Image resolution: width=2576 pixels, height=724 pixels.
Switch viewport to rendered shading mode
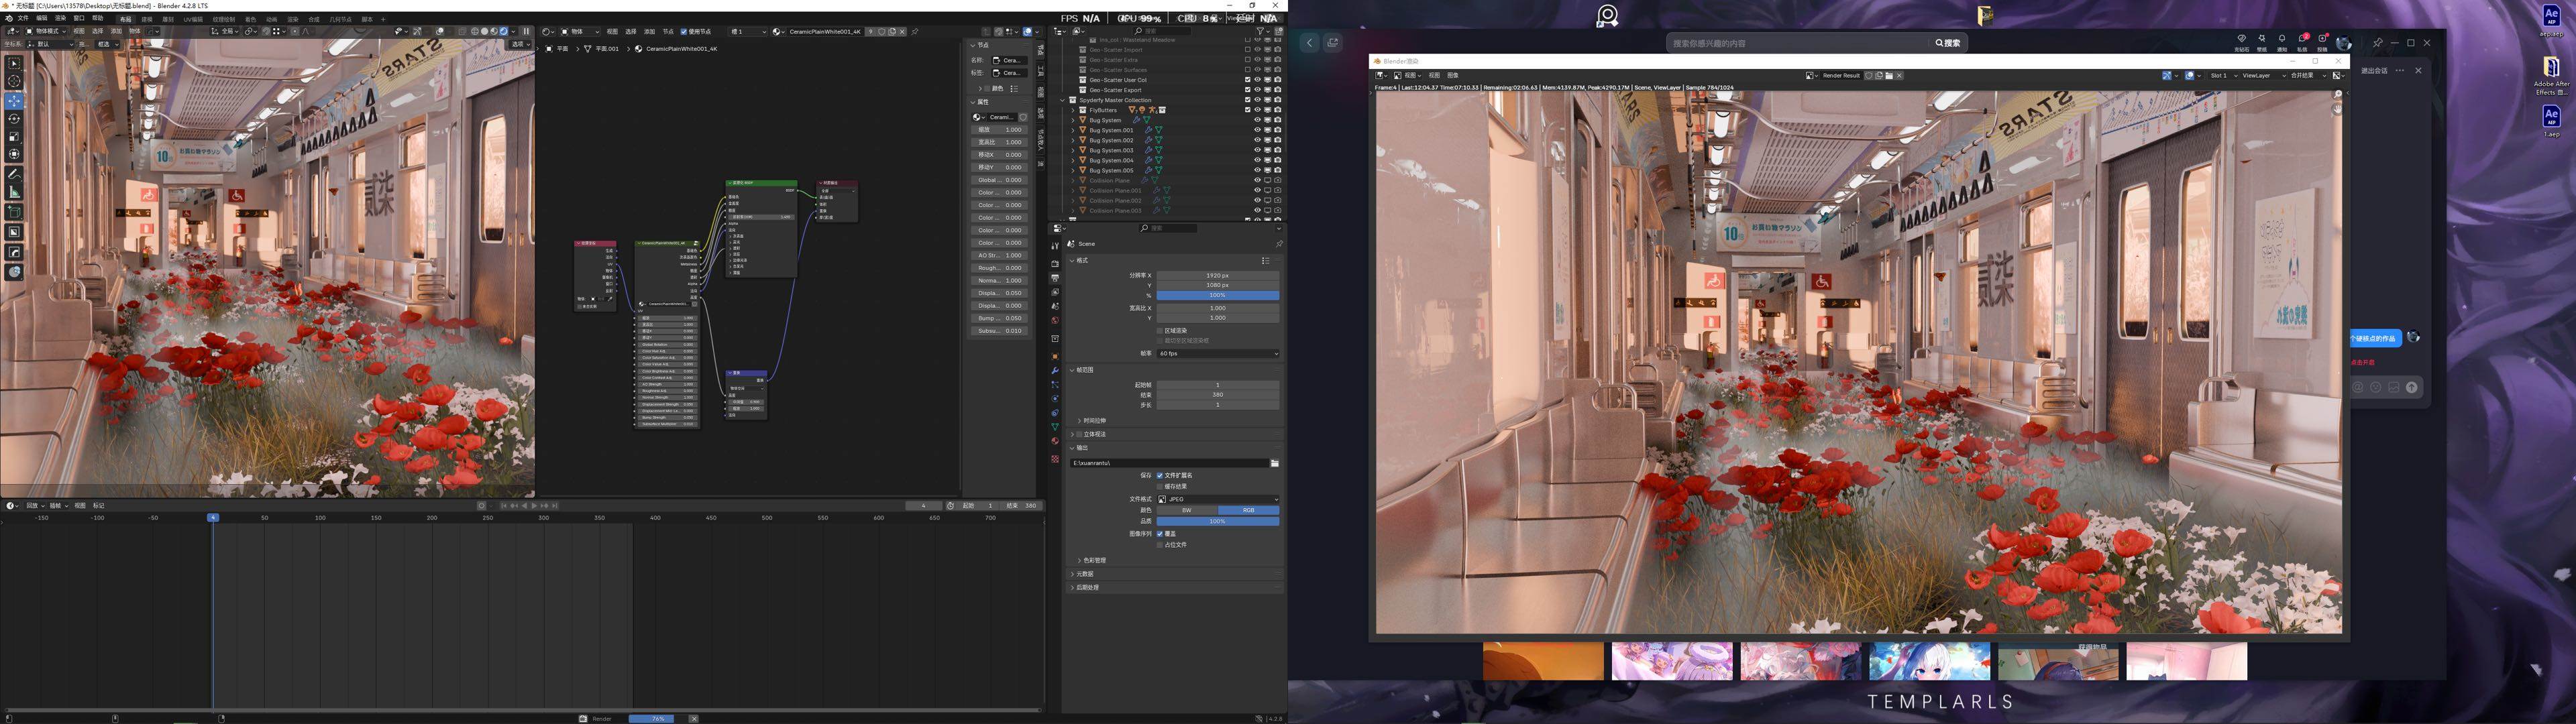tap(505, 31)
